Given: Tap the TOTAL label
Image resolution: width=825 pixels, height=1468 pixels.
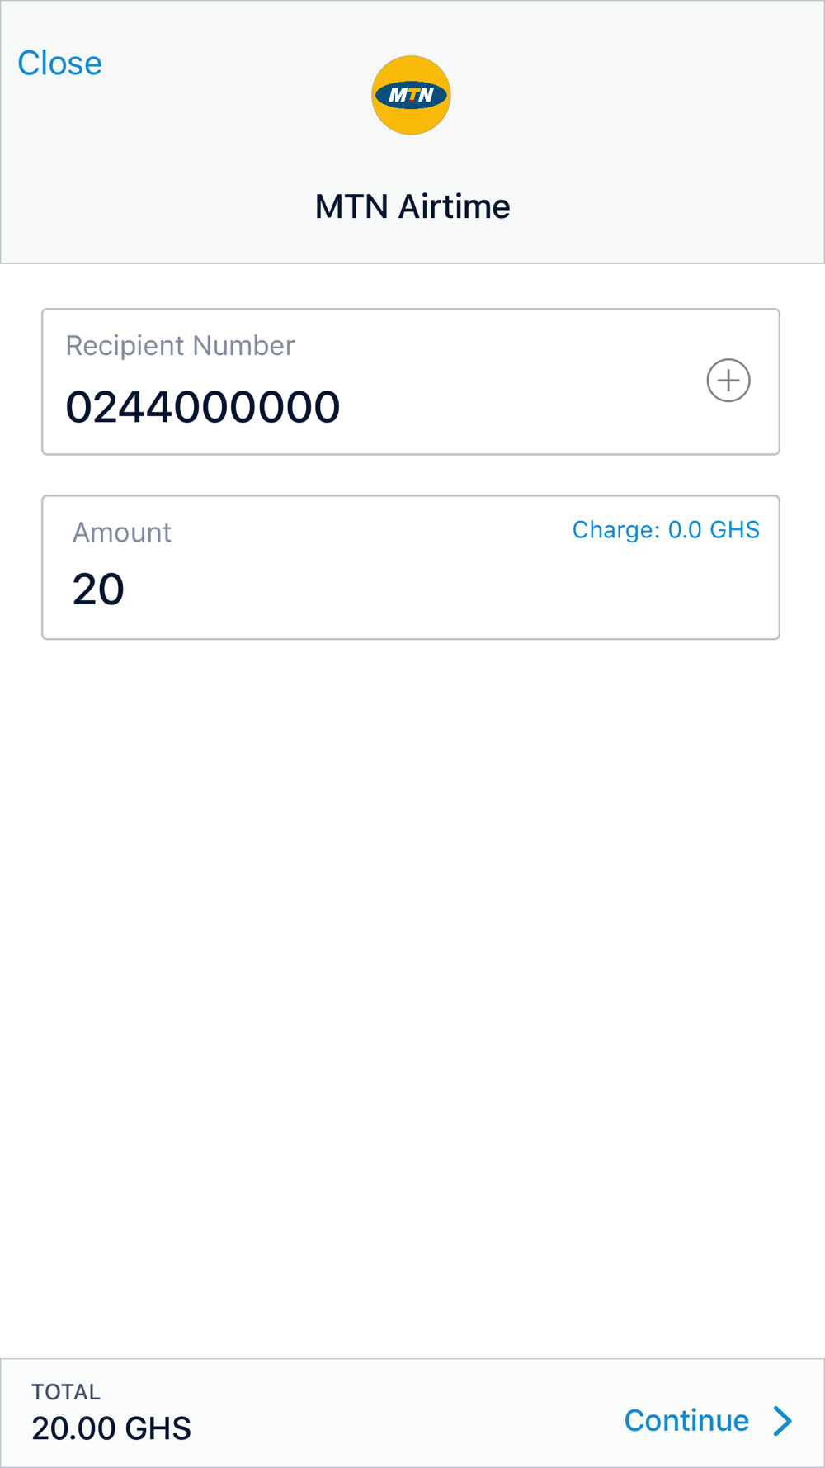Looking at the screenshot, I should [x=66, y=1392].
